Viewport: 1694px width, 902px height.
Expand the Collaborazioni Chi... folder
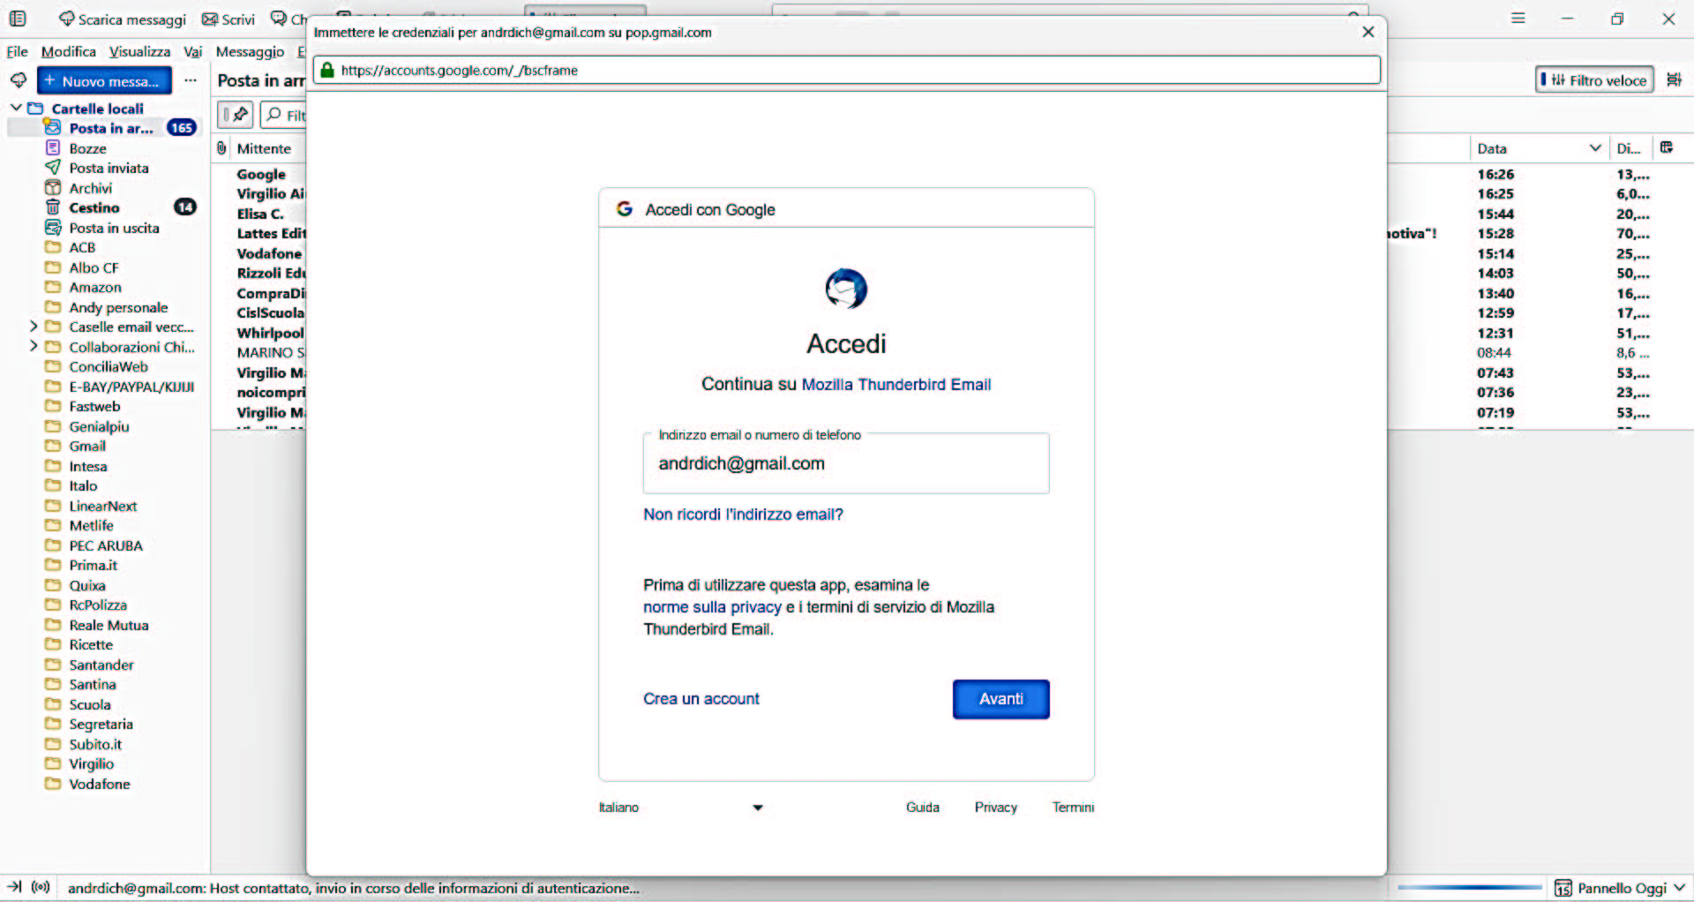[x=34, y=346]
